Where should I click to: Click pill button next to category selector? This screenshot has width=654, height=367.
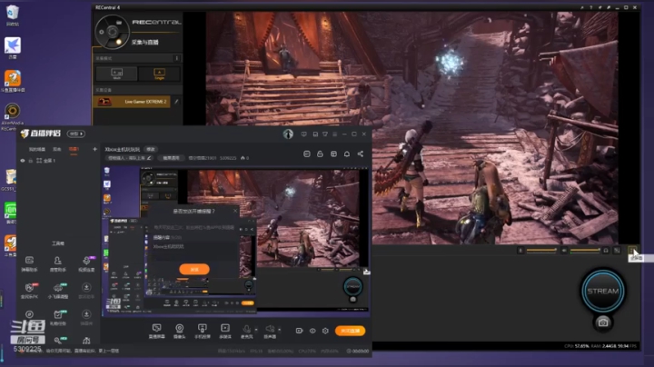pos(171,158)
